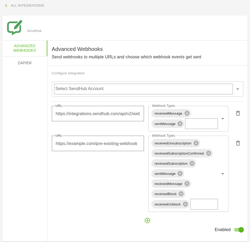Remove the receivedSubscriptionConfirmed chip
Viewport: 250px width, 242px height.
coord(208,153)
